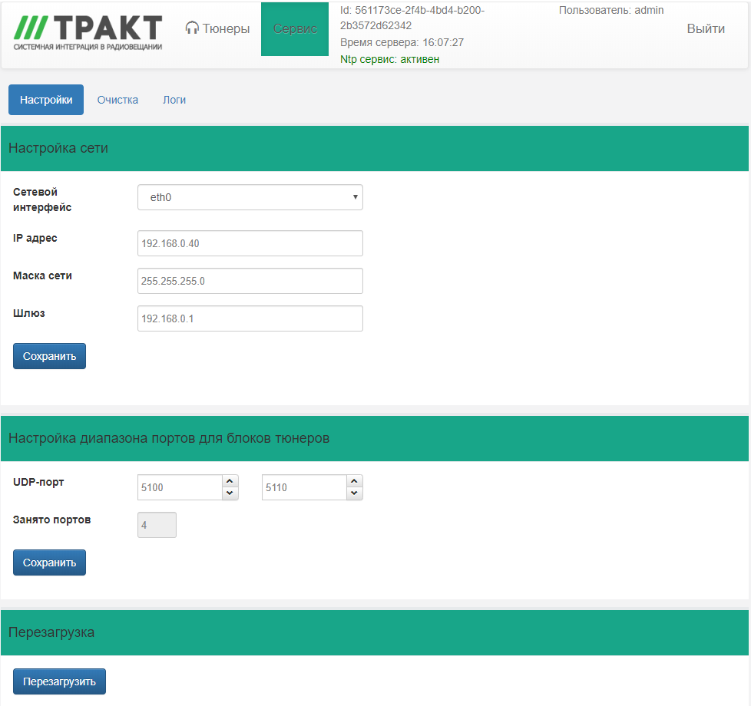Save network settings with Сохранить button

(49, 356)
